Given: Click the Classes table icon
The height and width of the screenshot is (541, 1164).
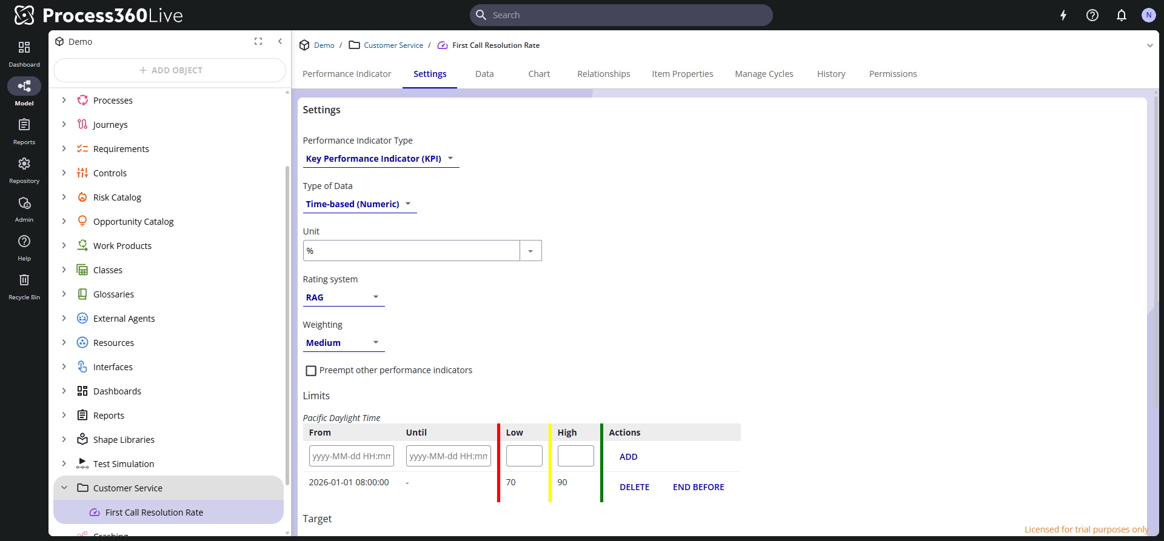Looking at the screenshot, I should 82,270.
